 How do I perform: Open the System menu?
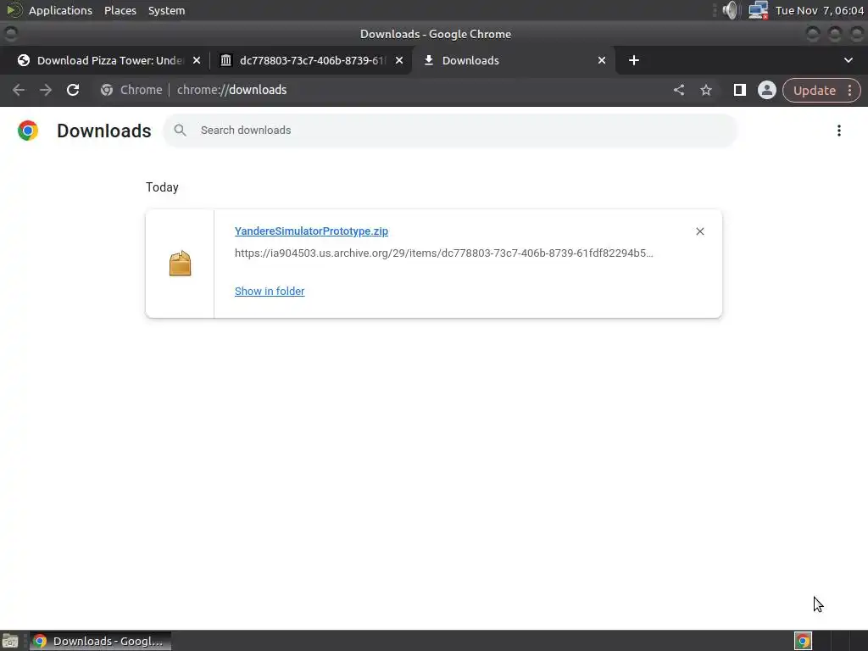(167, 10)
